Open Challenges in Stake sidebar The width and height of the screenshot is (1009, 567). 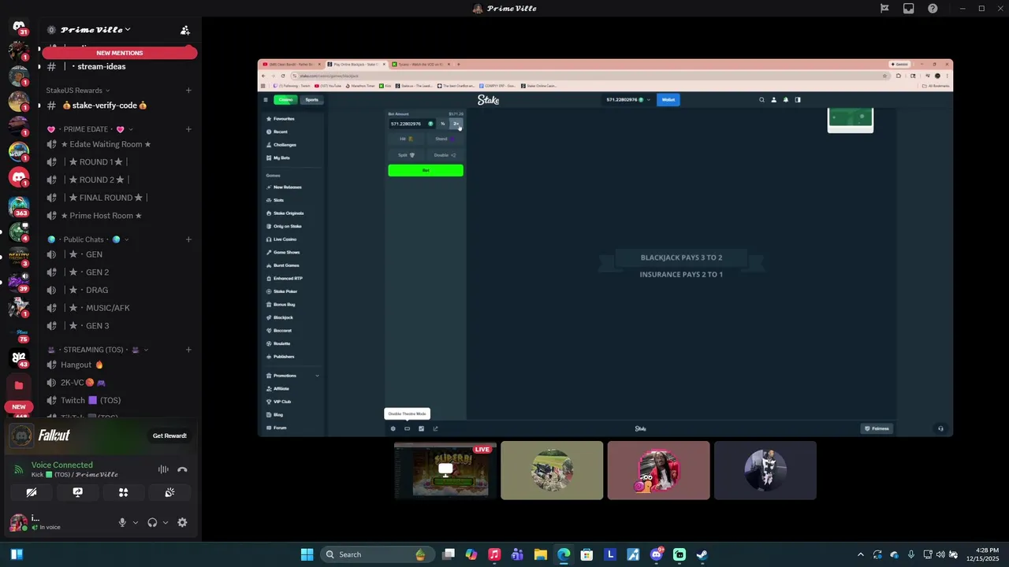[x=285, y=145]
